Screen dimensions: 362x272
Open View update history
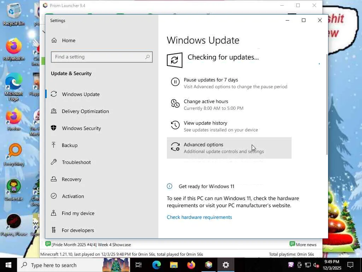229,126
